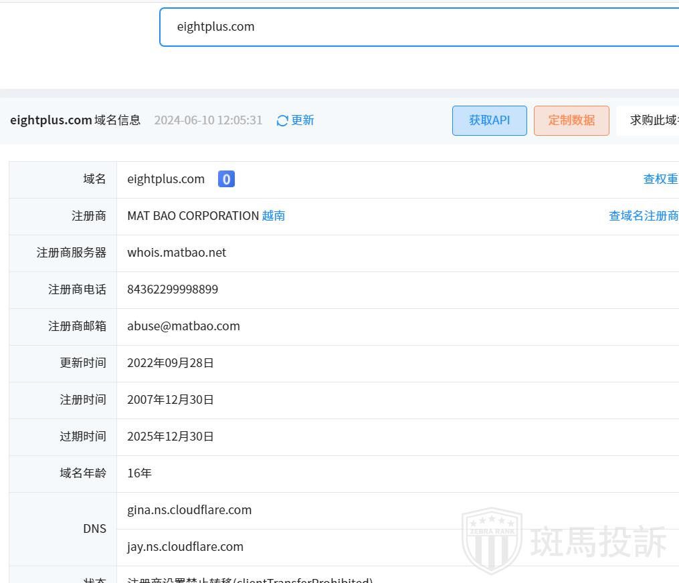The width and height of the screenshot is (679, 583).
Task: Select the jay.ns.cloudflare.com DNS entry
Action: click(185, 547)
